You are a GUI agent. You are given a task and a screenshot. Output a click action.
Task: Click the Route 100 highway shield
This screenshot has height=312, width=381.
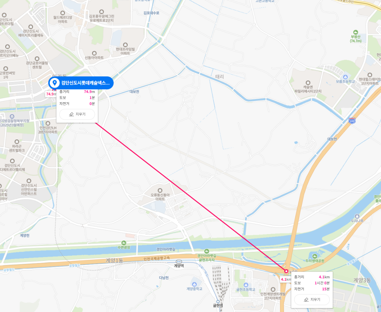[x=352, y=120]
